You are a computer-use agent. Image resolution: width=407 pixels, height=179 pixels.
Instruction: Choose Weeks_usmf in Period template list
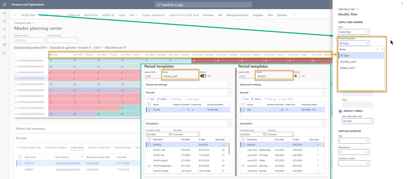347,68
